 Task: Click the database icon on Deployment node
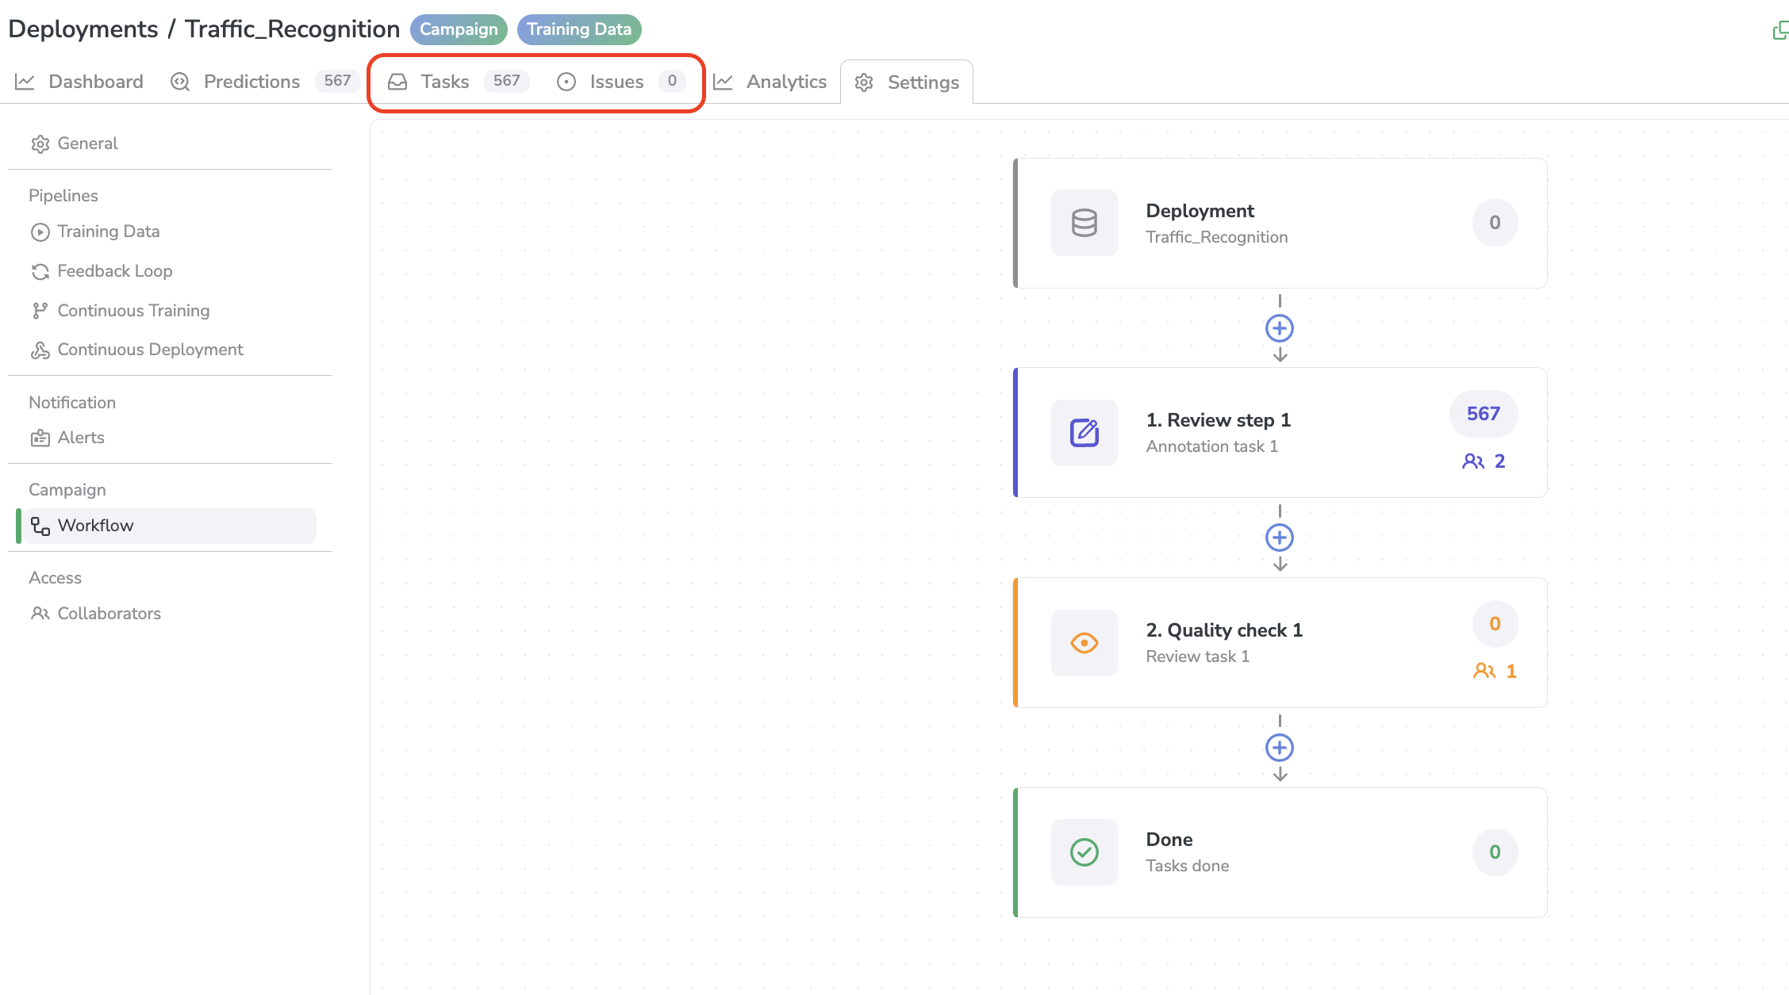click(x=1084, y=222)
